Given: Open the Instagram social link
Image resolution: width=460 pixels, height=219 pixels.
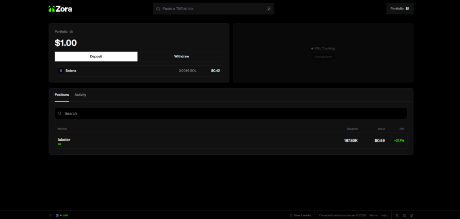Looking at the screenshot, I should 404,215.
